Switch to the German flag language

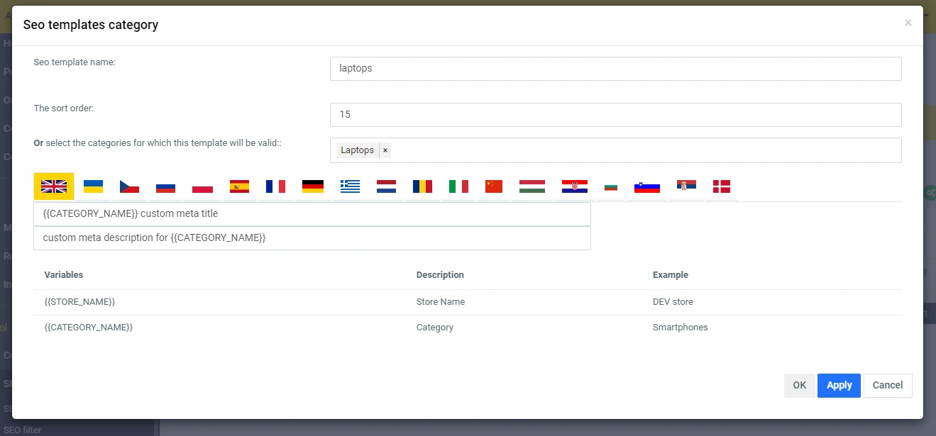(x=312, y=186)
